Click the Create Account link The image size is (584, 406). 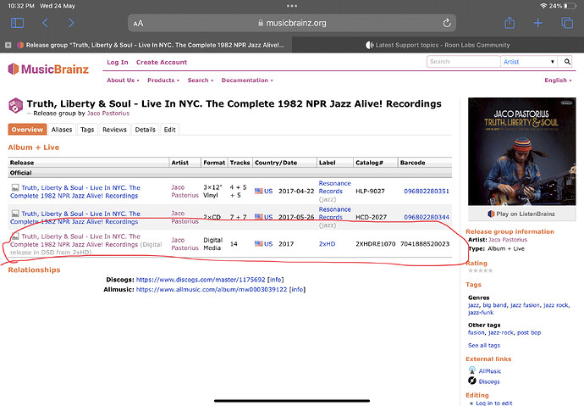(162, 62)
